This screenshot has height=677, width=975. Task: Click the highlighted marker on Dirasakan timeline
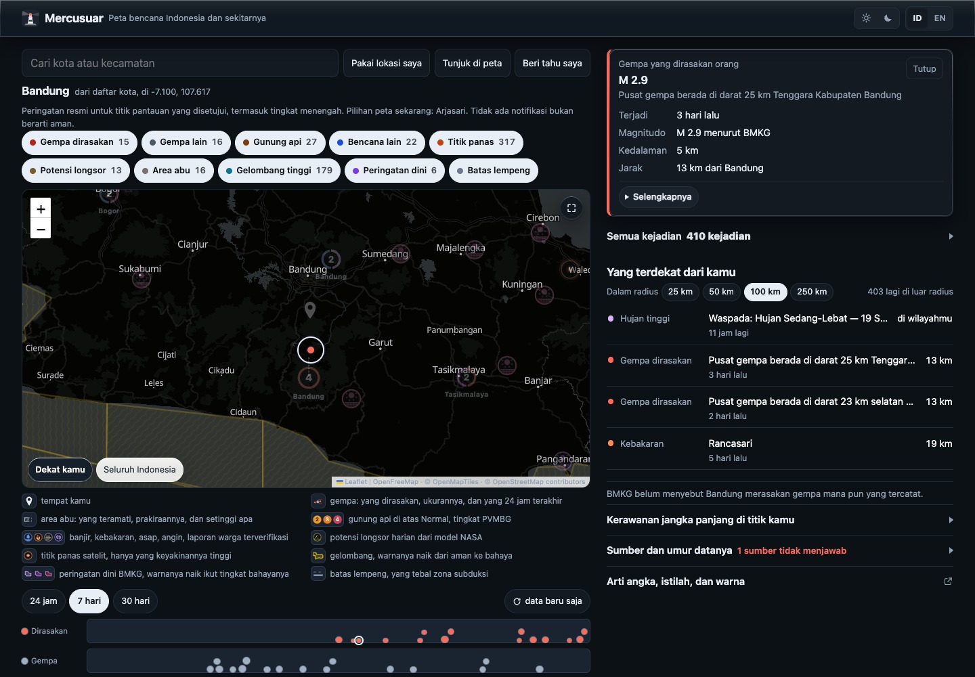tap(359, 640)
